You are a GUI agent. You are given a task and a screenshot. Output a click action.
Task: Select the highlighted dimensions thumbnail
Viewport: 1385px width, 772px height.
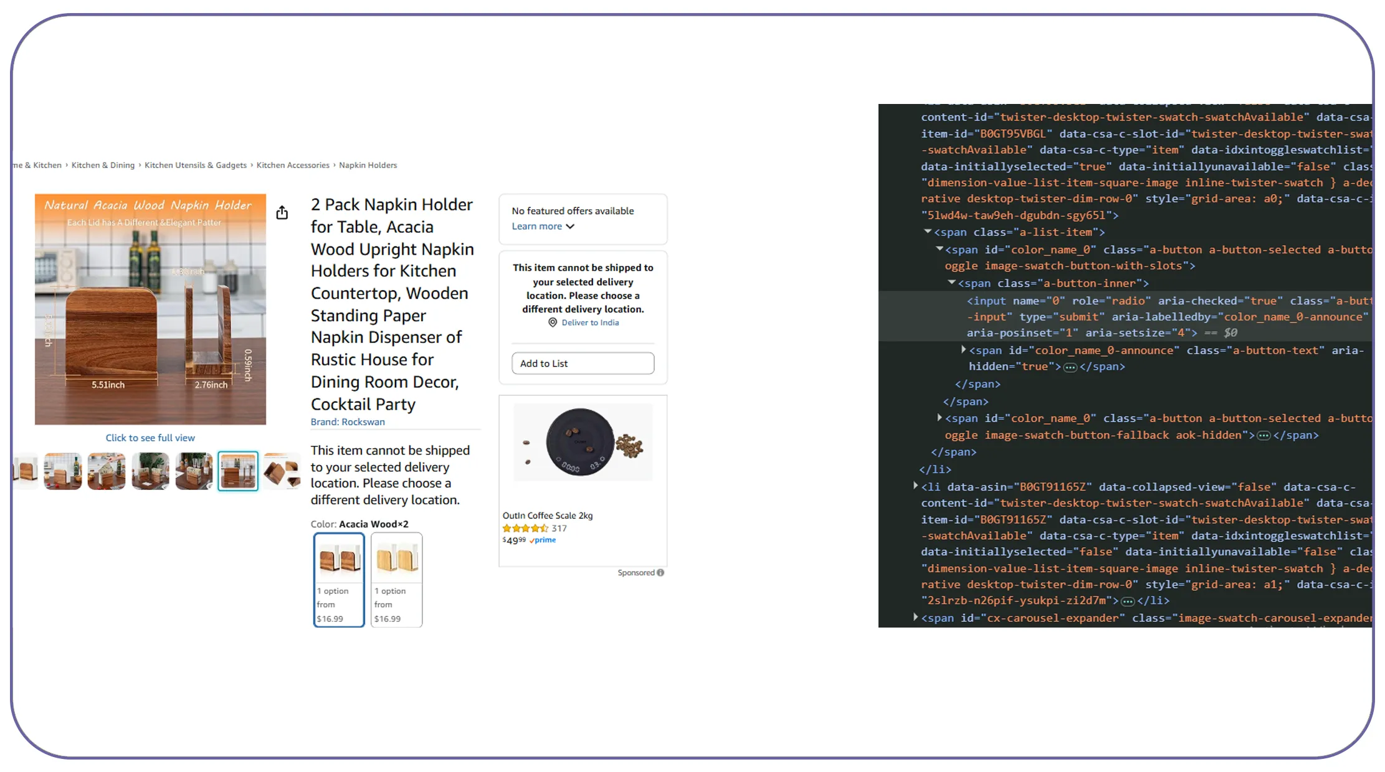point(238,471)
